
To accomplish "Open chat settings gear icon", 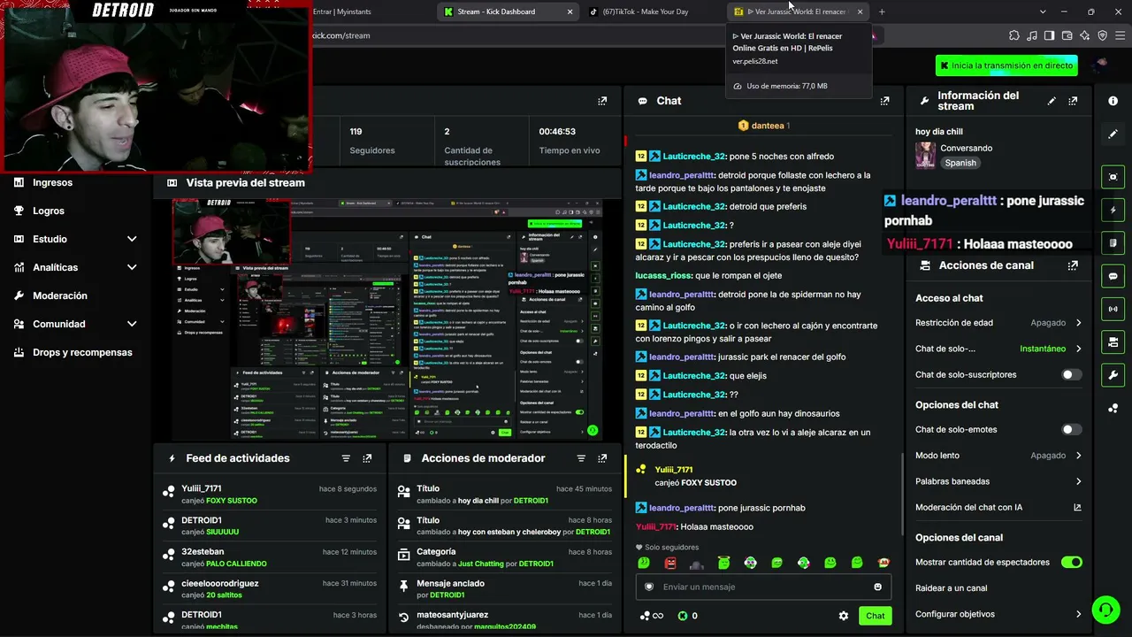I will (843, 616).
